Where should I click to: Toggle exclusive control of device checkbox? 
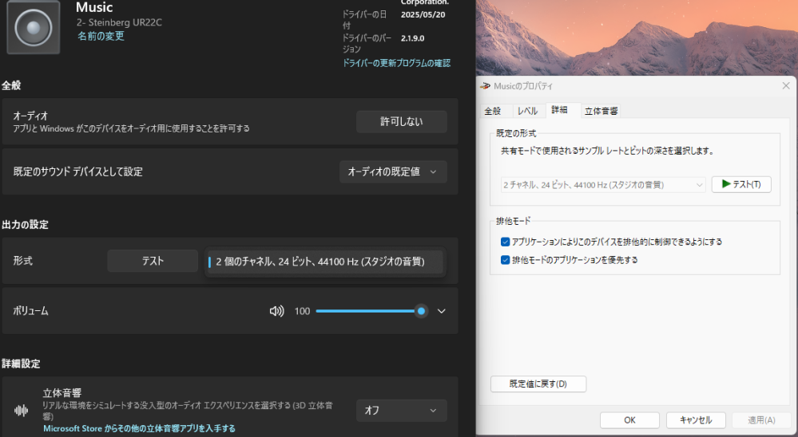pos(505,242)
